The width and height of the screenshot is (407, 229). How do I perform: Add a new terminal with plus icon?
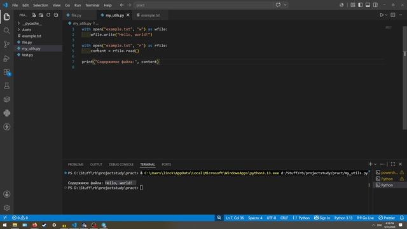370,164
